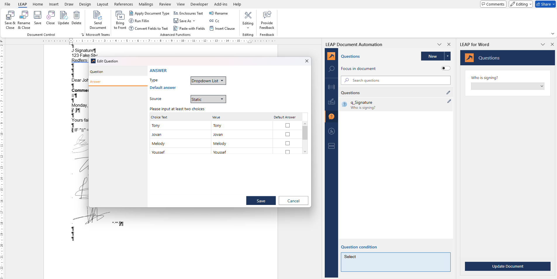The width and height of the screenshot is (557, 279).
Task: Click Insert Clause in ribbon
Action: [222, 29]
